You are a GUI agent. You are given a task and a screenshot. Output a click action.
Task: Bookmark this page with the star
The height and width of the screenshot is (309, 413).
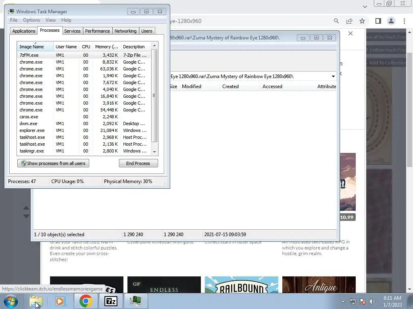[x=362, y=21]
